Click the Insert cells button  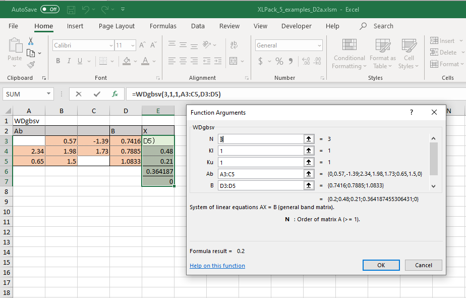pyautogui.click(x=443, y=41)
